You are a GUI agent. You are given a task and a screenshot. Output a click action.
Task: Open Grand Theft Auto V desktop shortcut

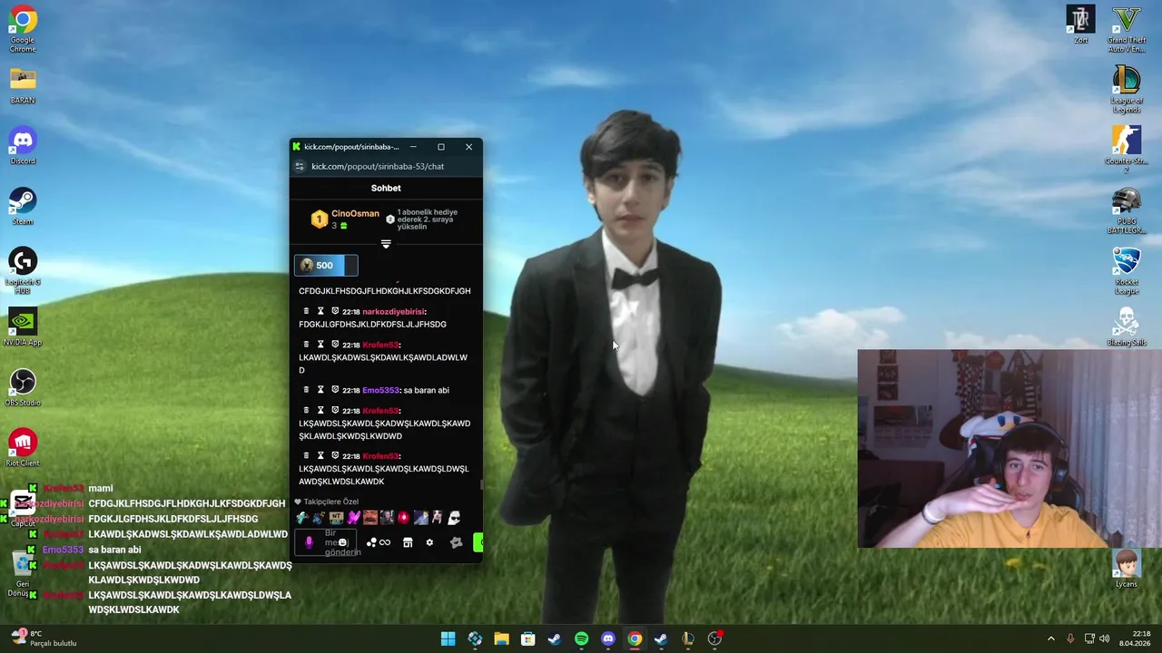click(x=1127, y=29)
